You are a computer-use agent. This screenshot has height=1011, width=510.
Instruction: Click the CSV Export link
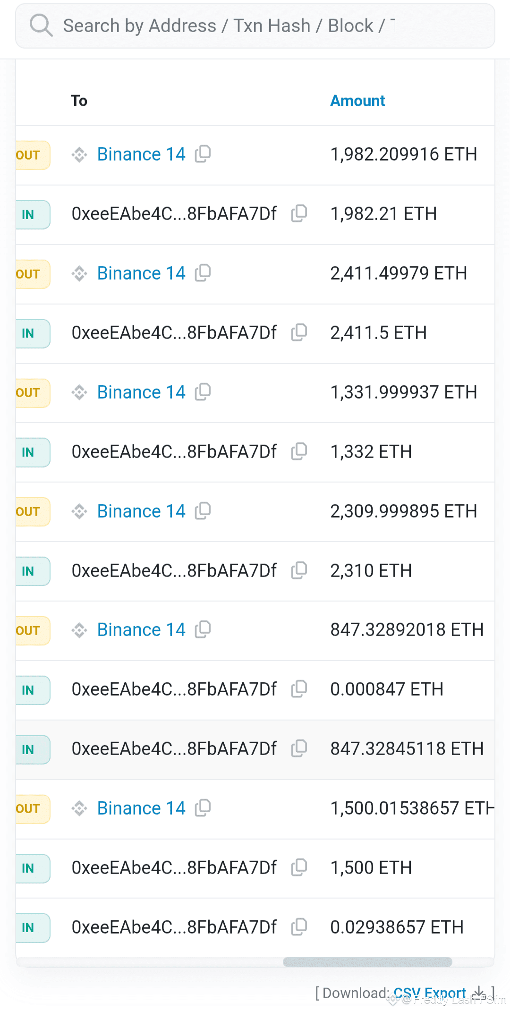click(430, 993)
